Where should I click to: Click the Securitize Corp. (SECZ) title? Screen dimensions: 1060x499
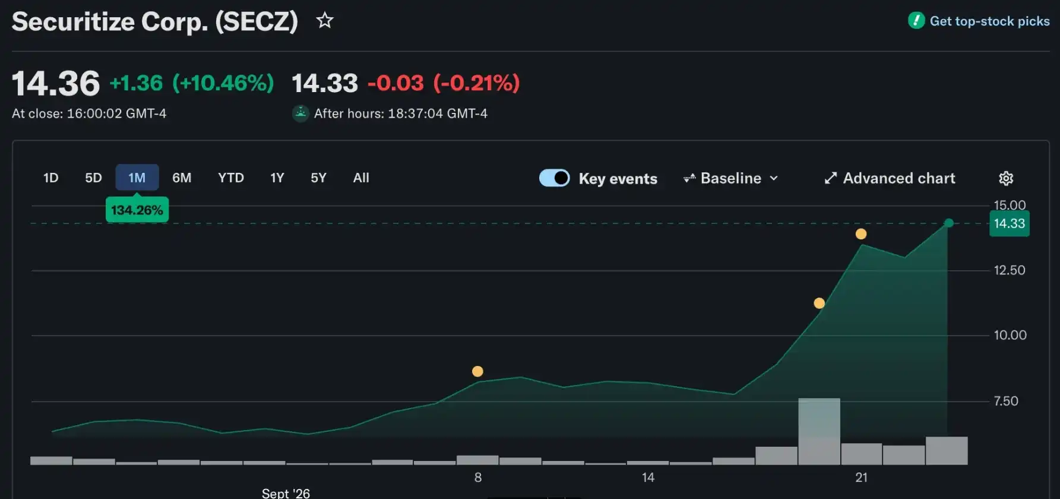(155, 22)
